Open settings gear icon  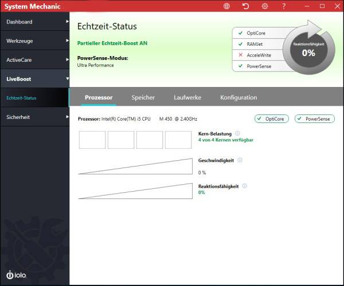click(265, 6)
